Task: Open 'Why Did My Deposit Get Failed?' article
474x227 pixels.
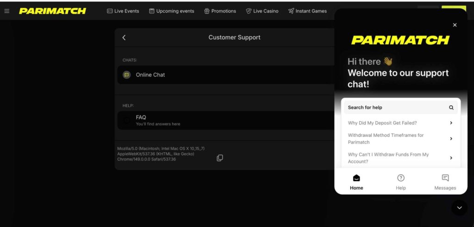Action: point(400,123)
